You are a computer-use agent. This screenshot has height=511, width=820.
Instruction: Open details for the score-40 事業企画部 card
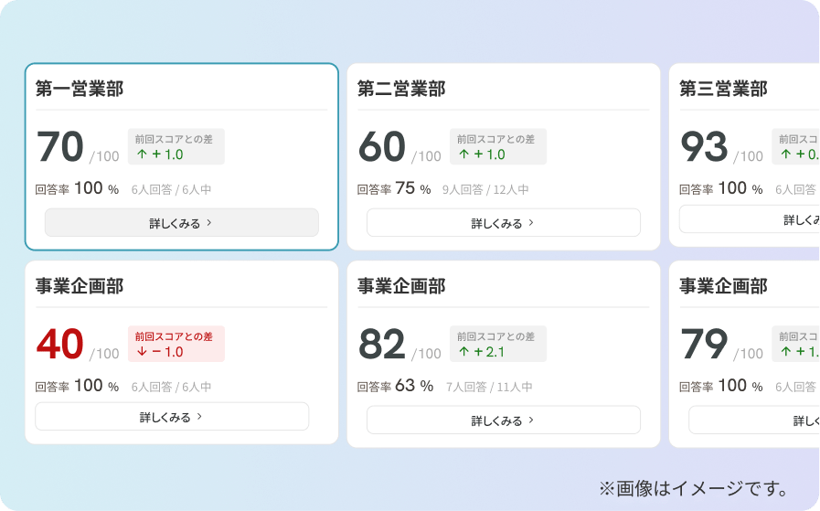point(172,417)
